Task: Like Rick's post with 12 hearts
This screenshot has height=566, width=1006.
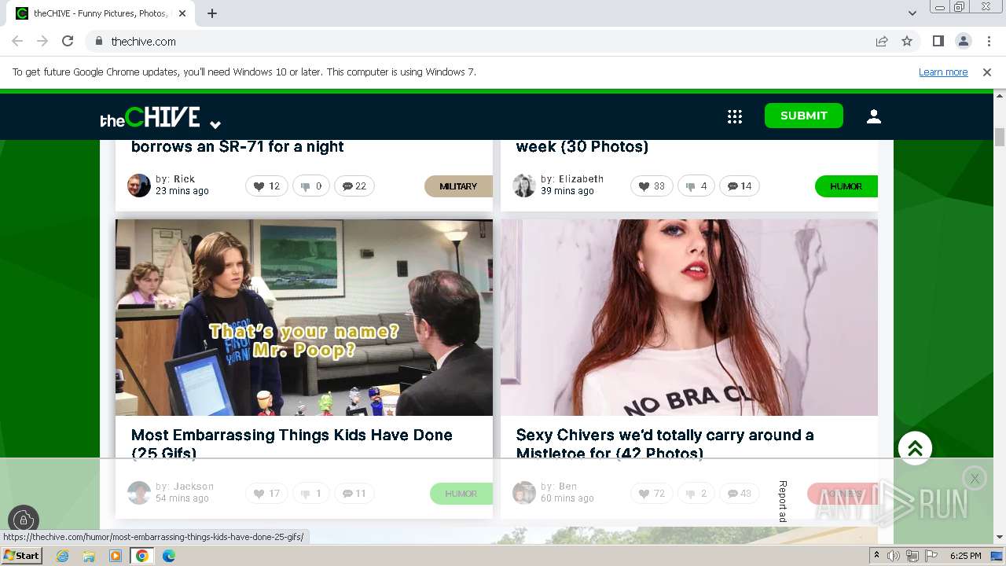Action: pyautogui.click(x=266, y=186)
